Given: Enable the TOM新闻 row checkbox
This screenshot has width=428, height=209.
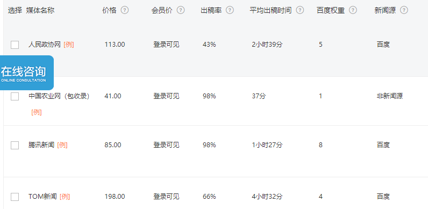Looking at the screenshot, I should [x=15, y=197].
